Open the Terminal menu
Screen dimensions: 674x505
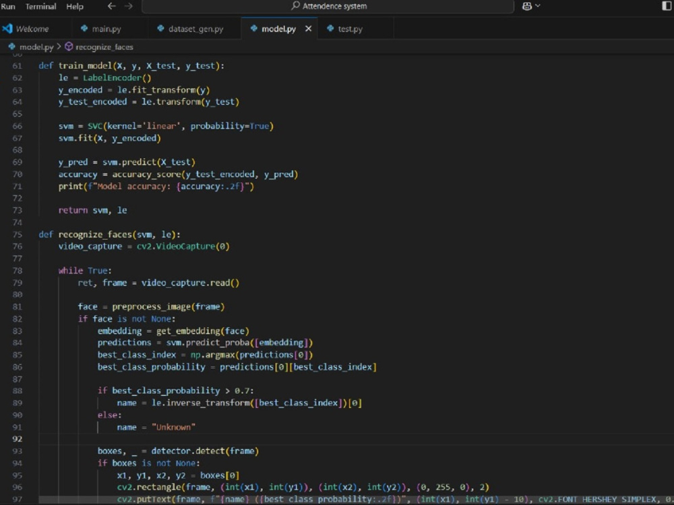(x=41, y=7)
